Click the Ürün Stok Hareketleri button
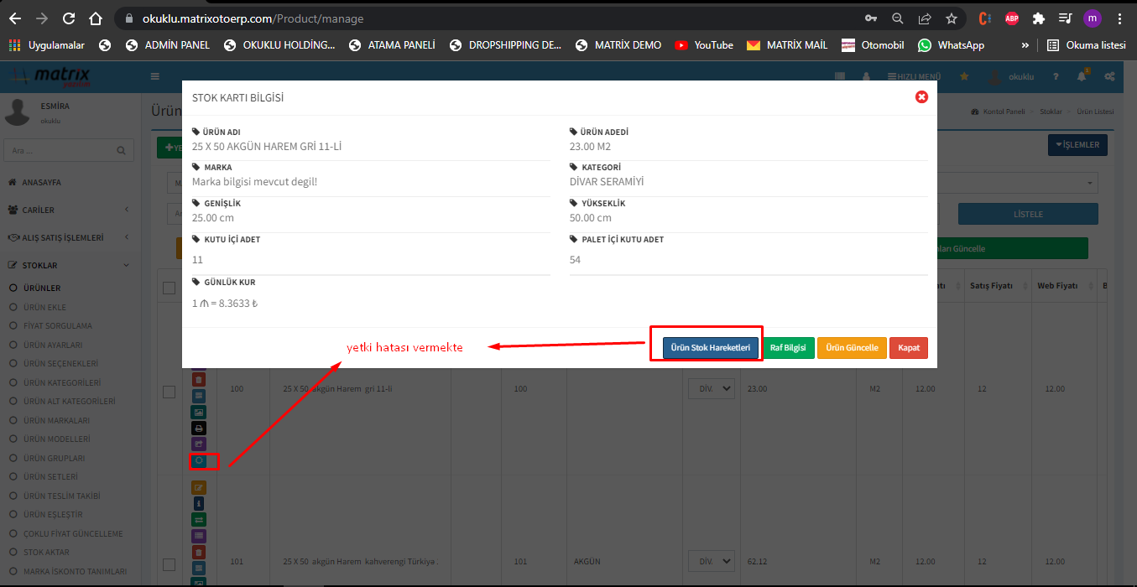 [x=710, y=348]
